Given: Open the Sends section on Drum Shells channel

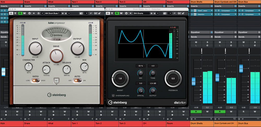Looking at the screenshot, I should click(x=200, y=37).
